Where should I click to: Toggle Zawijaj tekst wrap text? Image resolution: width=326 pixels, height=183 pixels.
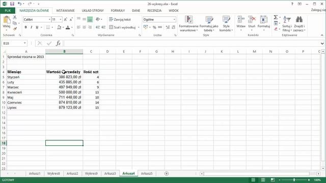[120, 19]
